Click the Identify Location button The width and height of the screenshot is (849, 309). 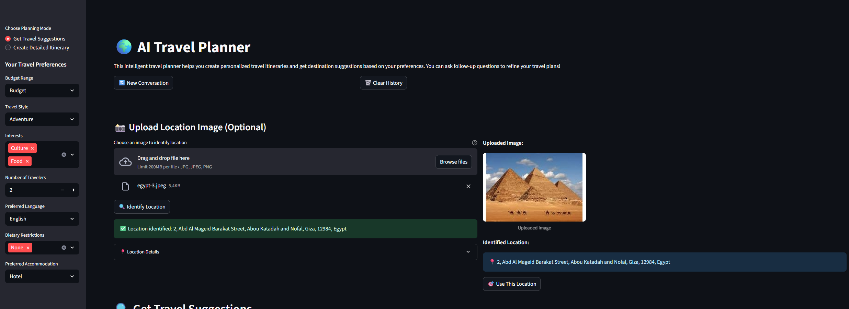point(142,207)
